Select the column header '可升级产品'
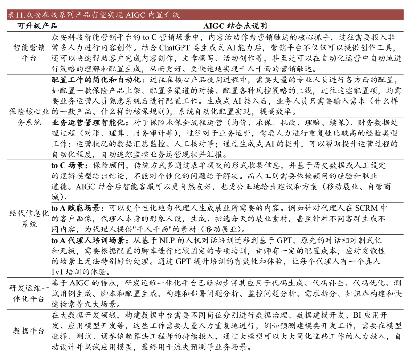 tap(38, 26)
